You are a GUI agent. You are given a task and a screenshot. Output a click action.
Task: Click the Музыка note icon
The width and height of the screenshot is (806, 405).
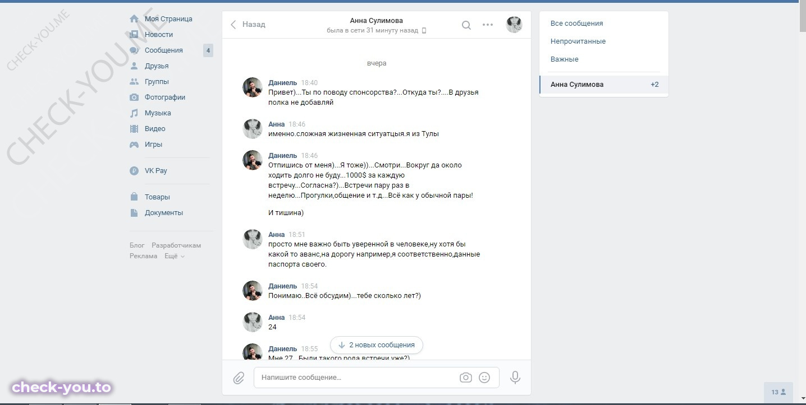click(x=134, y=113)
